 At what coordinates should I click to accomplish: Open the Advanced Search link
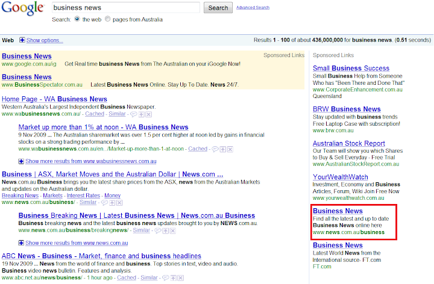click(253, 7)
